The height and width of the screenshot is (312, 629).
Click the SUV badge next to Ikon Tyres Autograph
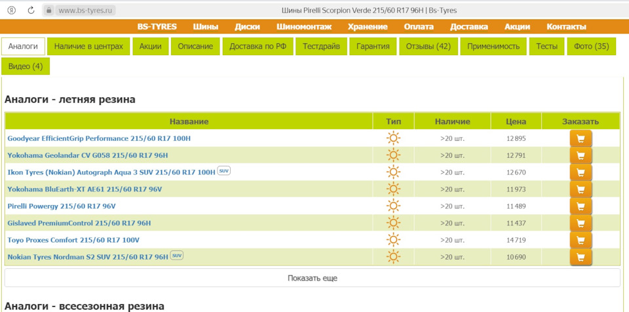[x=224, y=171]
